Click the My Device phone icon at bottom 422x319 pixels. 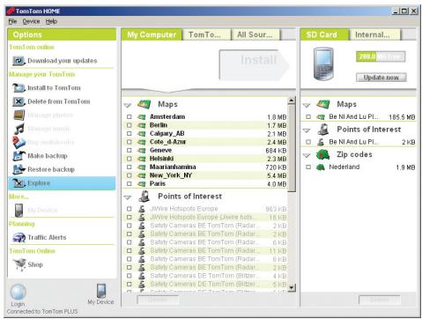[101, 291]
